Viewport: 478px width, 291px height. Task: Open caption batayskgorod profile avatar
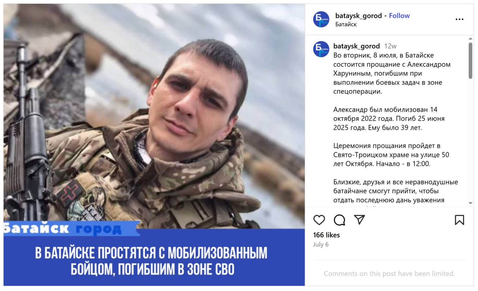321,49
